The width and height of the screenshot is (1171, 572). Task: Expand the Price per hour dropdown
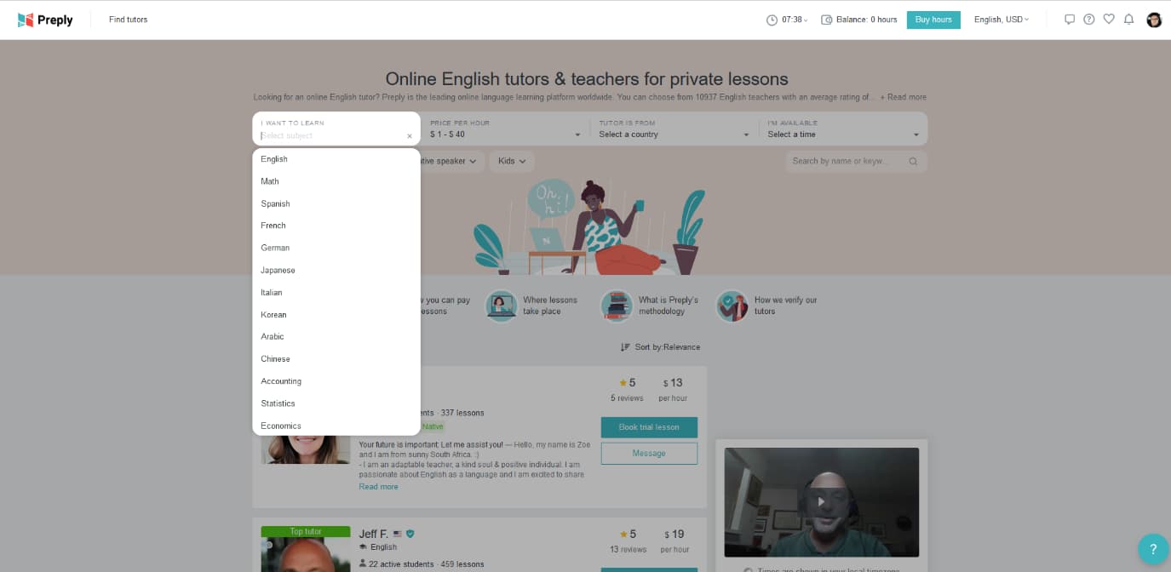[506, 129]
